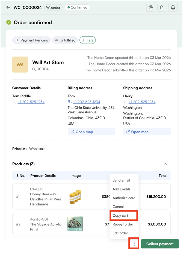
Task: Call Tom Riddle's customer phone number
Action: pos(31,102)
